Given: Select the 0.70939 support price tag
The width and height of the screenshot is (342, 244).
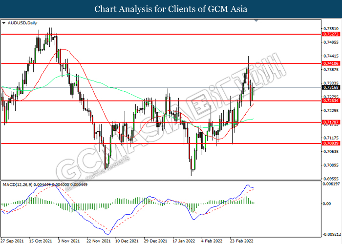Looking at the screenshot, I should [x=331, y=143].
